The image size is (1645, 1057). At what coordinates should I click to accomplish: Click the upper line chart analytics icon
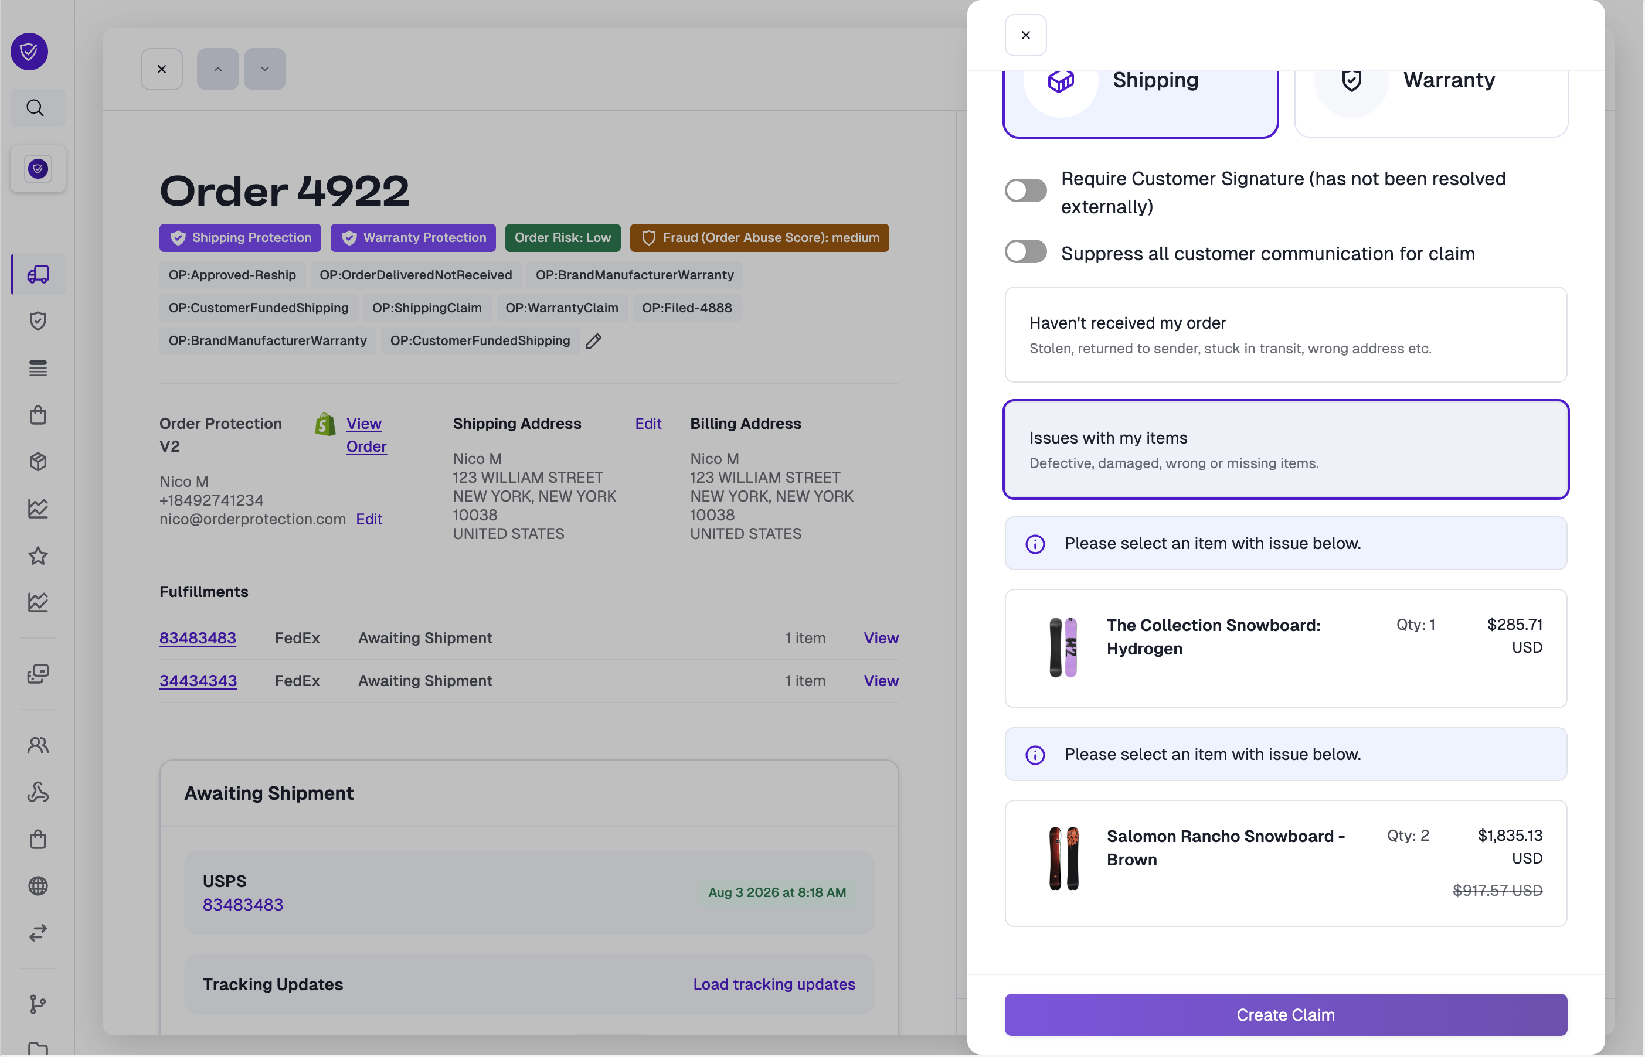click(x=38, y=509)
